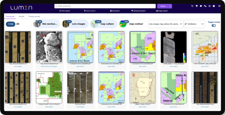Select the map culture filter chip

click(104, 24)
